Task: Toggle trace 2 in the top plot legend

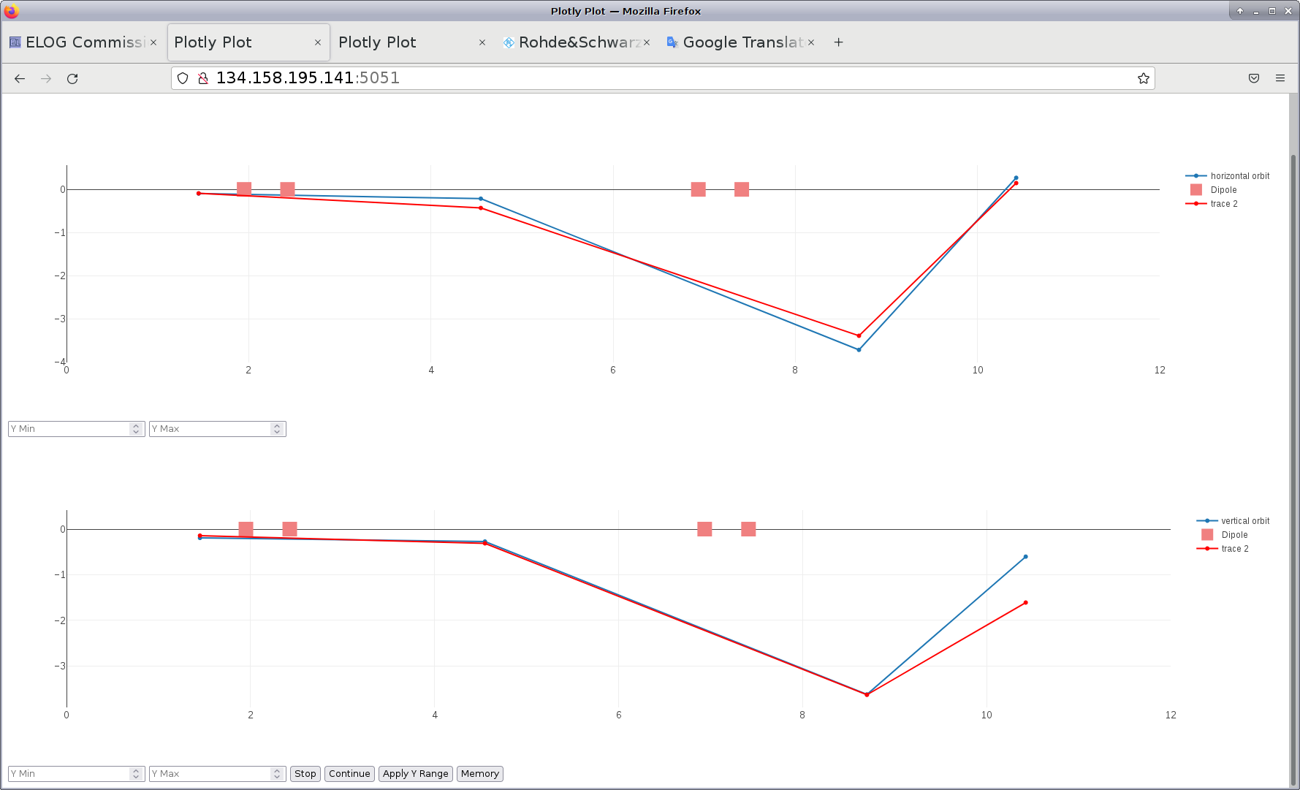Action: [x=1223, y=204]
